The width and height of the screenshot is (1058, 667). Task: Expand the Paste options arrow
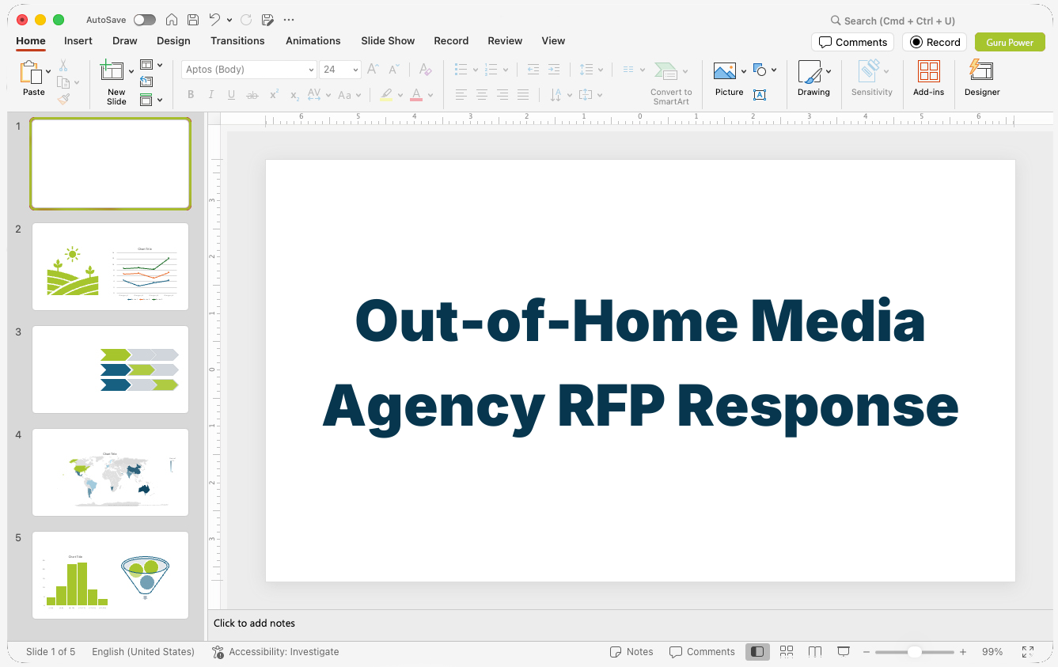[x=48, y=71]
